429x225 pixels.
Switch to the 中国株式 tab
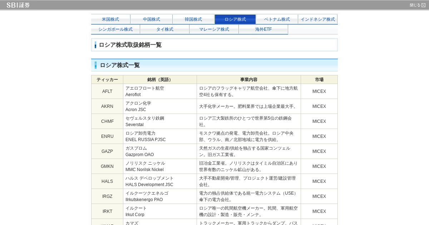point(152,19)
